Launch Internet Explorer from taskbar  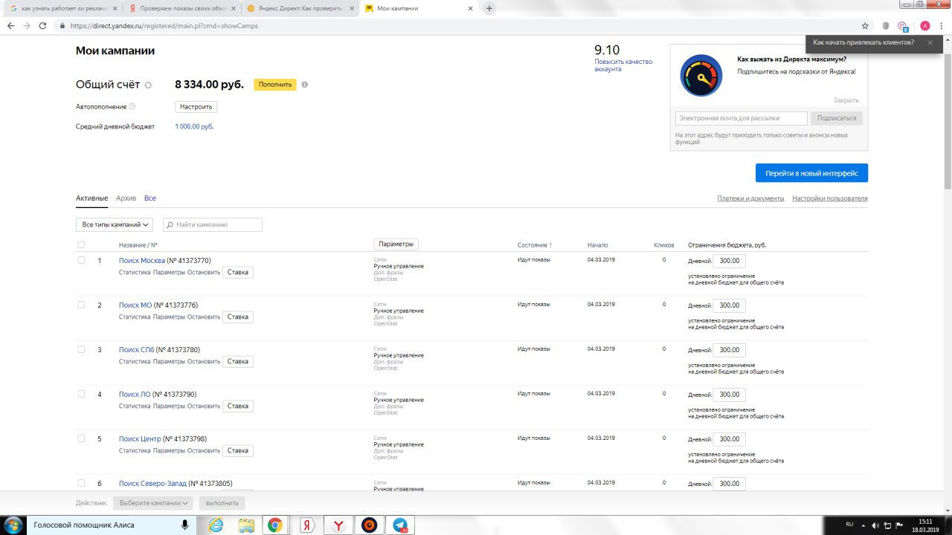(x=216, y=525)
